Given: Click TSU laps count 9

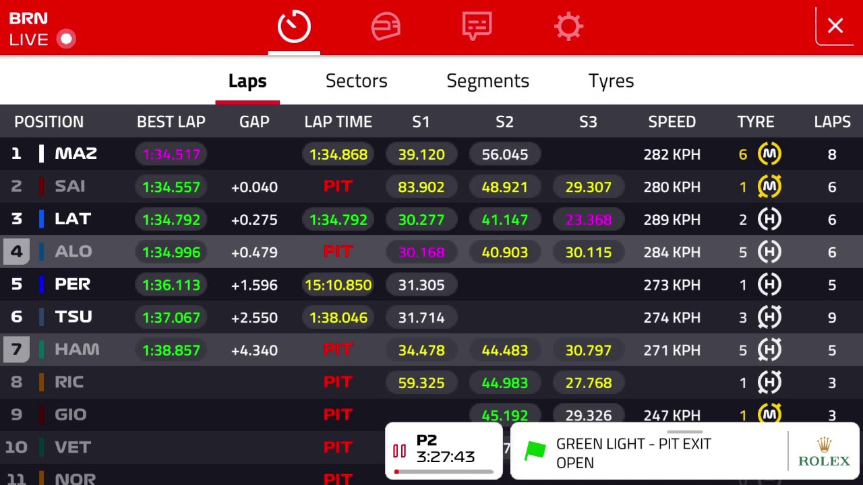Looking at the screenshot, I should (832, 317).
